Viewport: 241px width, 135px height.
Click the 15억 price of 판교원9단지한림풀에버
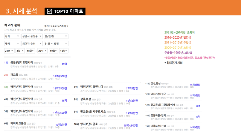[198, 106]
